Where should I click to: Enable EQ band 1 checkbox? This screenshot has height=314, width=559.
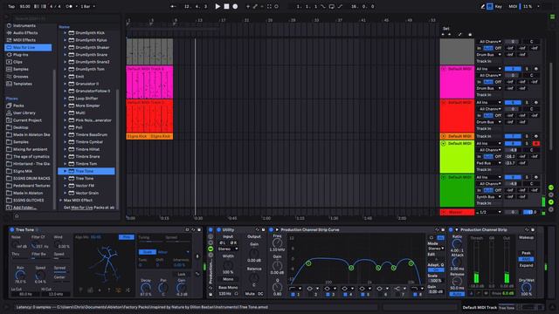pyautogui.click(x=293, y=295)
